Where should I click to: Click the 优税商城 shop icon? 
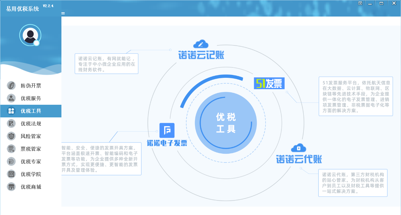[x=11, y=187]
